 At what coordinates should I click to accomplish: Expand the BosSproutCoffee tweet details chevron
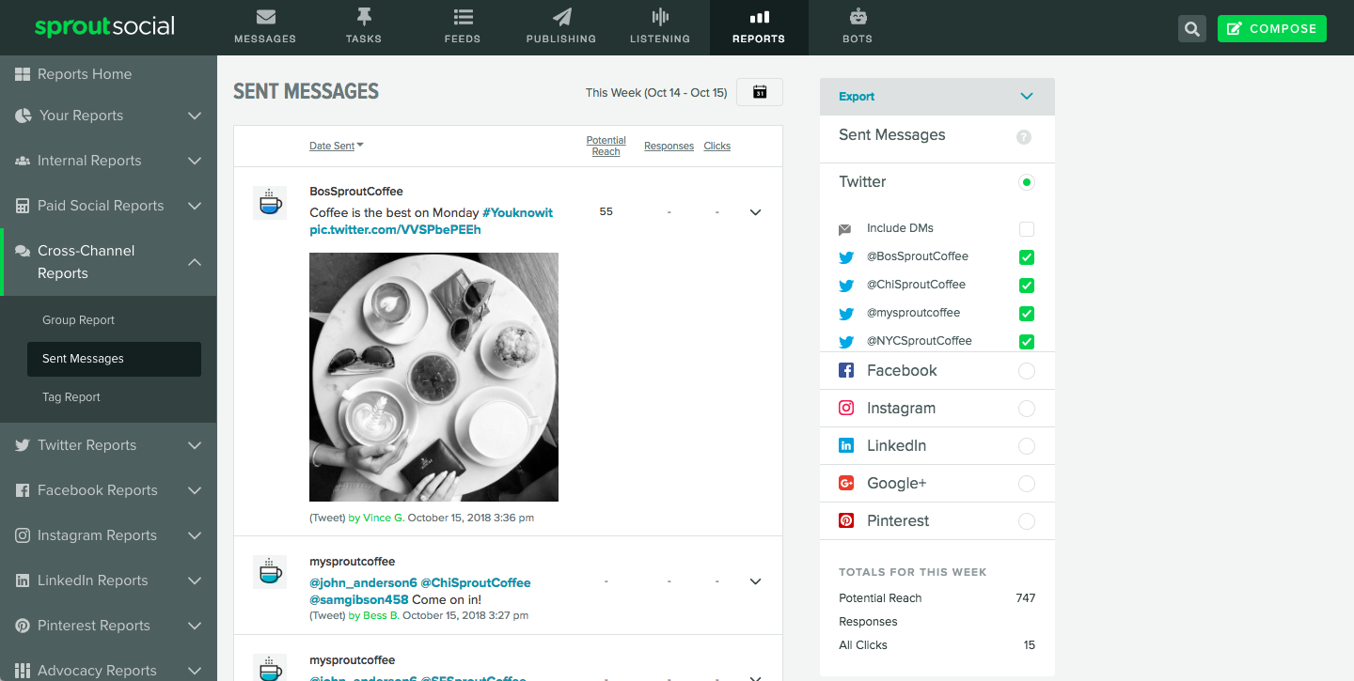(755, 212)
